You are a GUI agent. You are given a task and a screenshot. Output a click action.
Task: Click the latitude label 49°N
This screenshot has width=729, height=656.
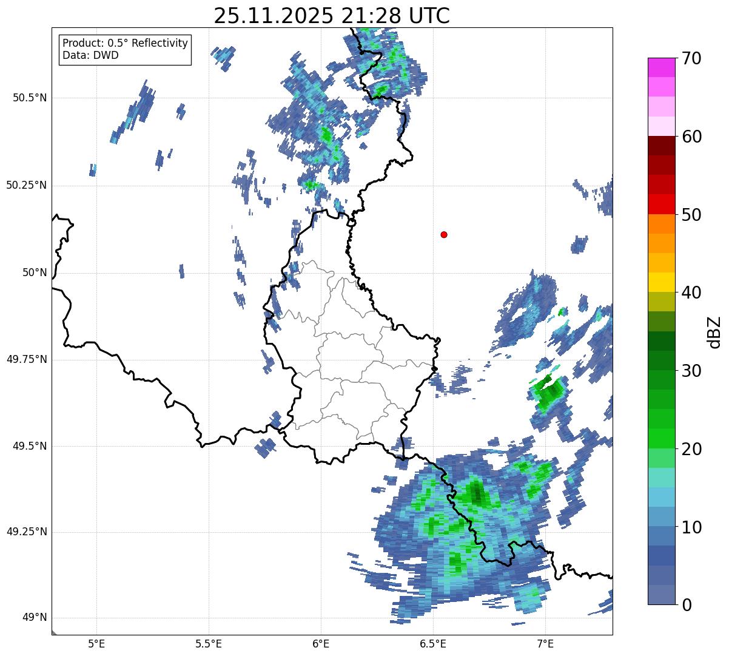[35, 618]
